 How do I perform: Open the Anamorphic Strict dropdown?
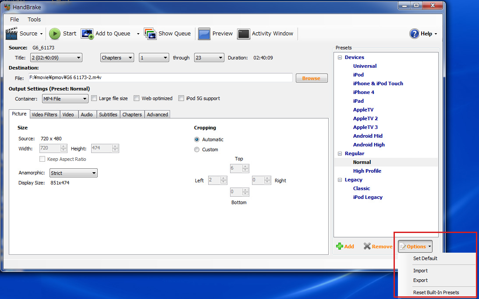(73, 173)
